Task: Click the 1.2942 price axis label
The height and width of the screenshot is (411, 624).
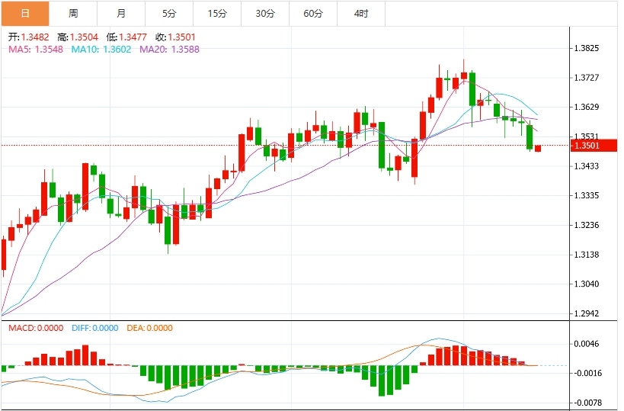Action: 587,314
